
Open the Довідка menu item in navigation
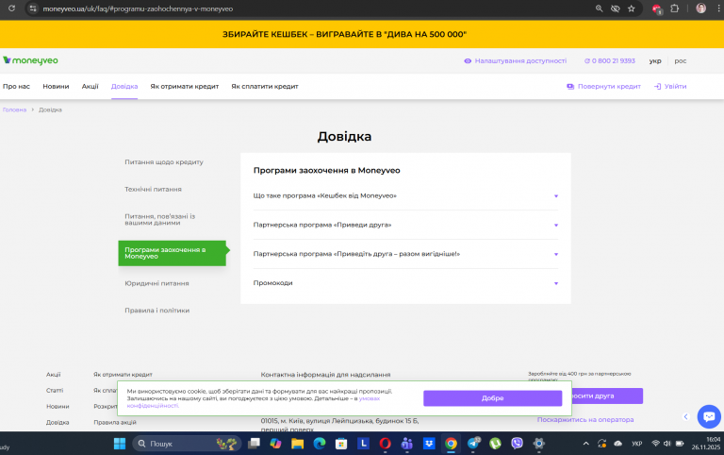coord(124,87)
